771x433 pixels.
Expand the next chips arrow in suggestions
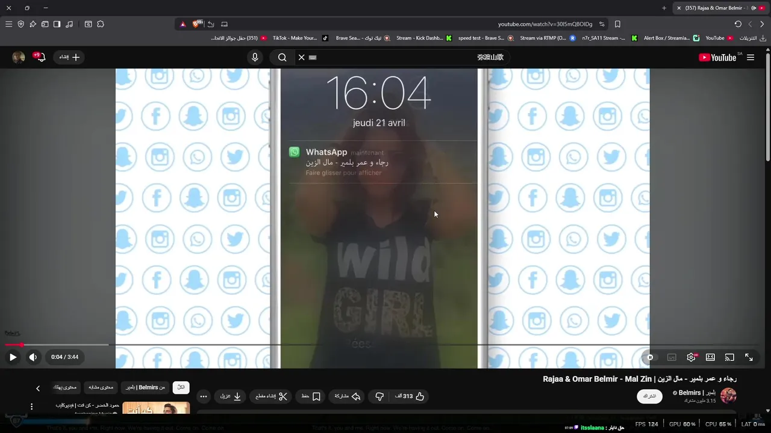click(x=38, y=388)
